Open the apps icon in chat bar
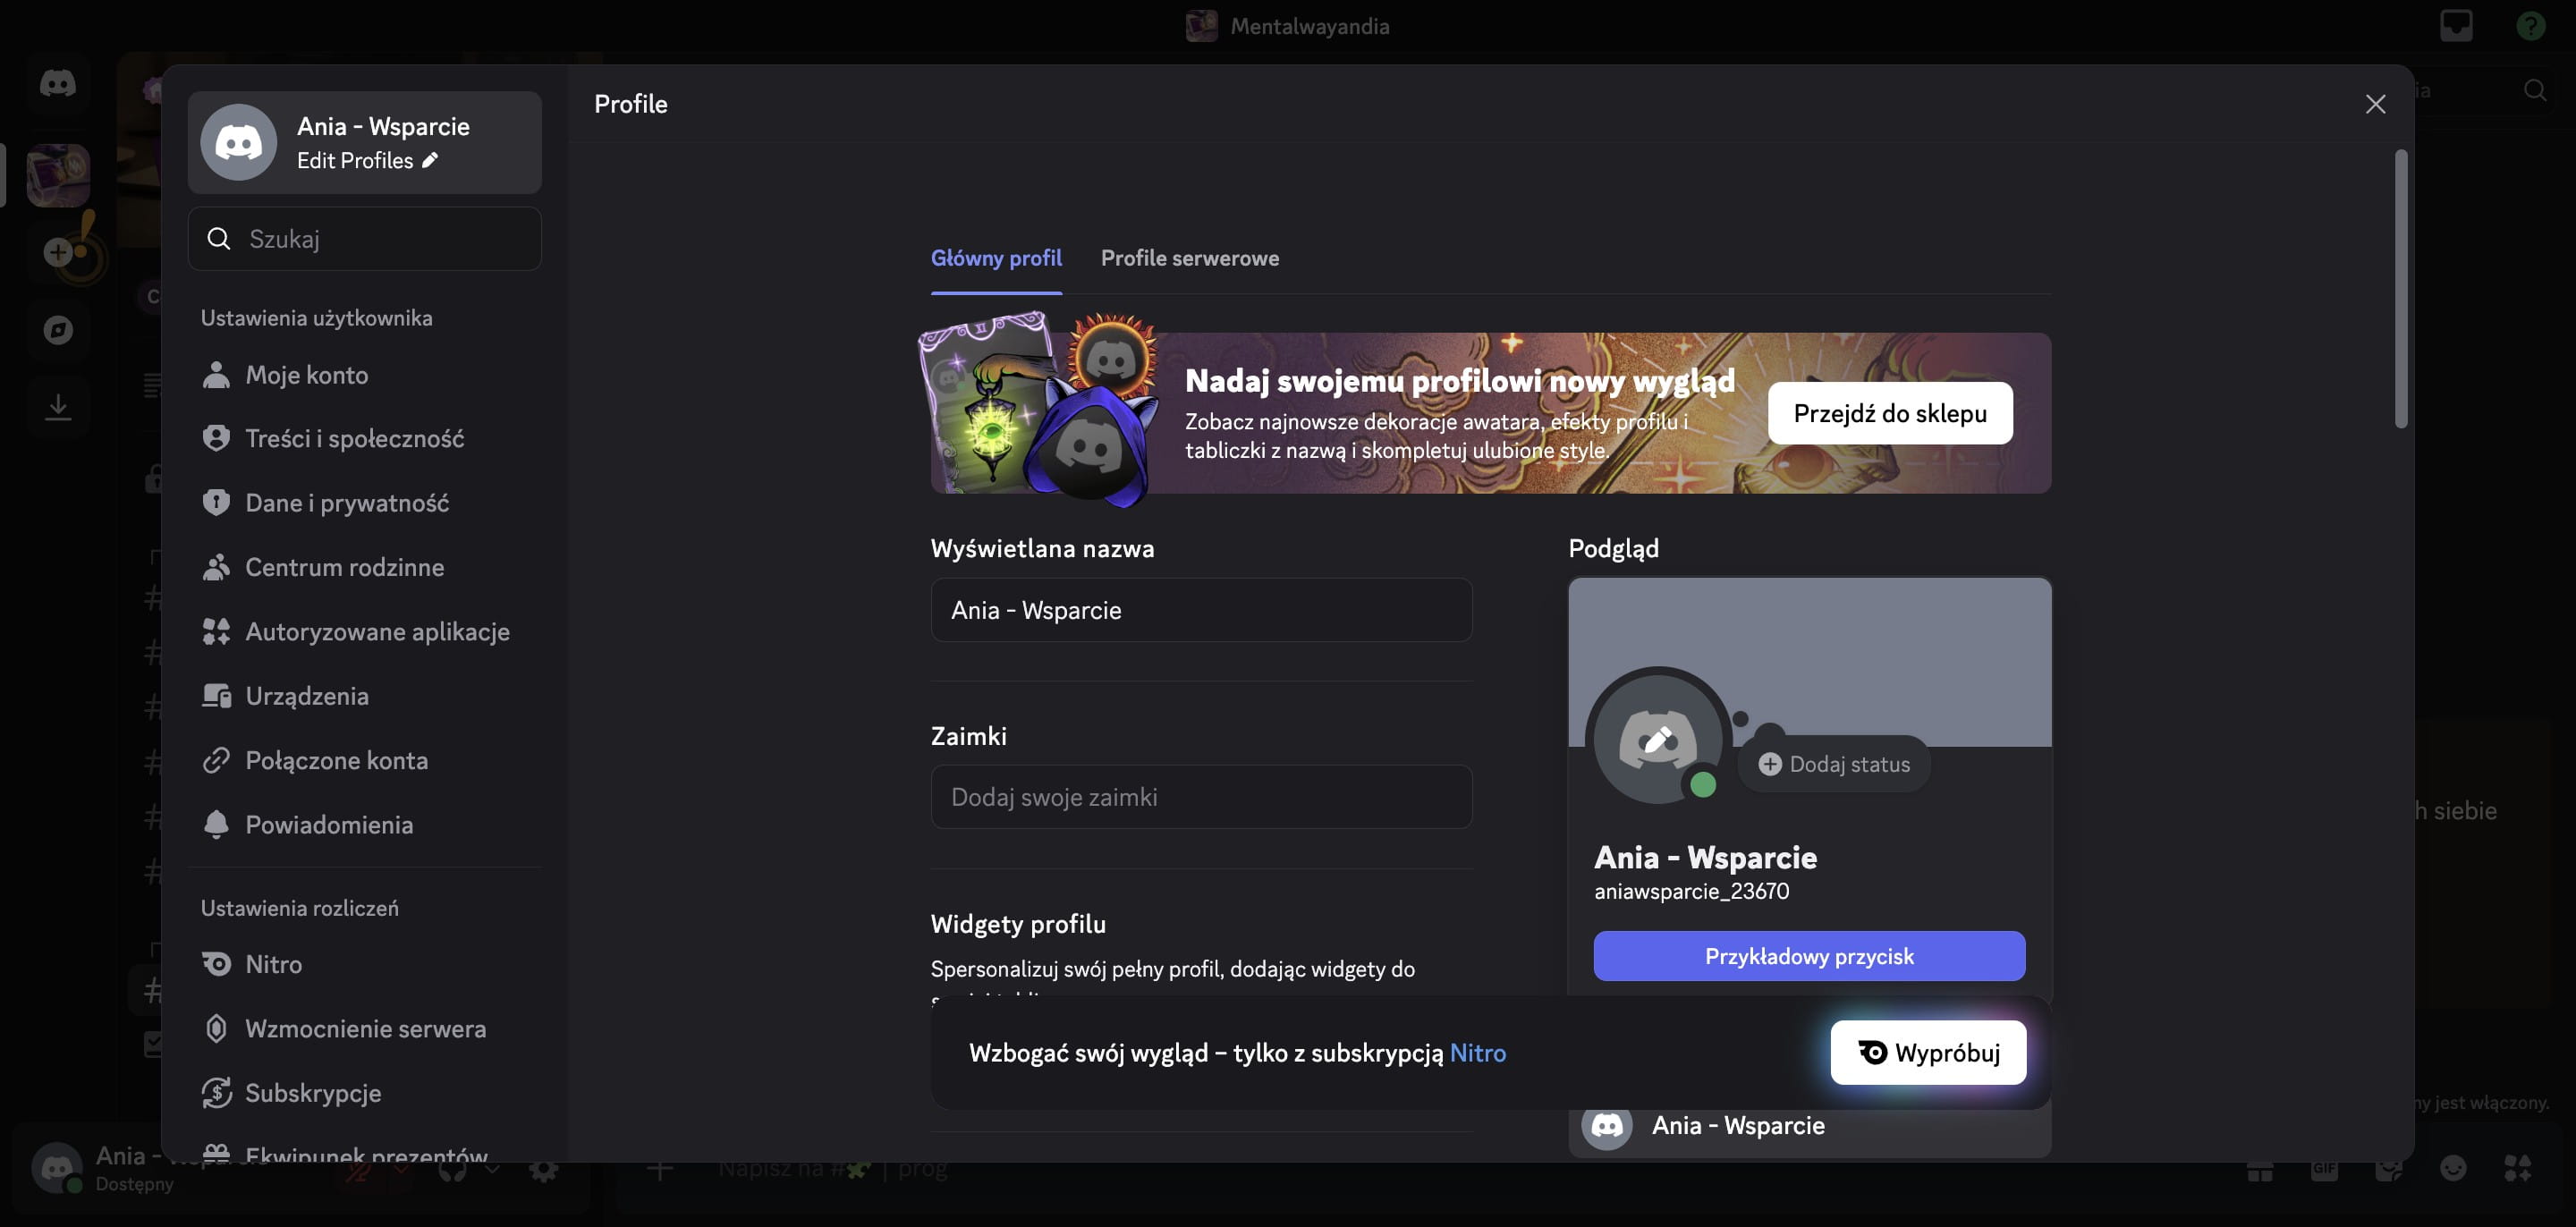The height and width of the screenshot is (1227, 2576). [2517, 1168]
